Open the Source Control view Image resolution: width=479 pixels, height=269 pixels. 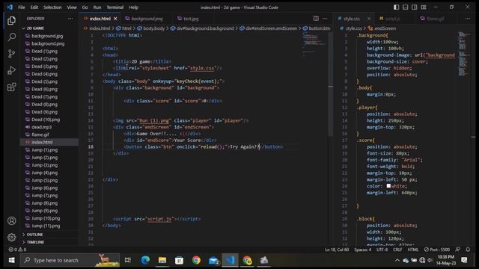coord(12,54)
